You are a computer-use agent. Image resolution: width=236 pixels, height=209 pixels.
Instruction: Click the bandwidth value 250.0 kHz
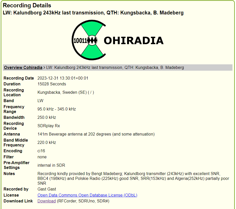[47, 118]
